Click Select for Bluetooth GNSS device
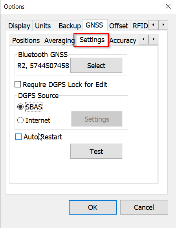Image resolution: width=176 pixels, height=228 pixels. [96, 65]
